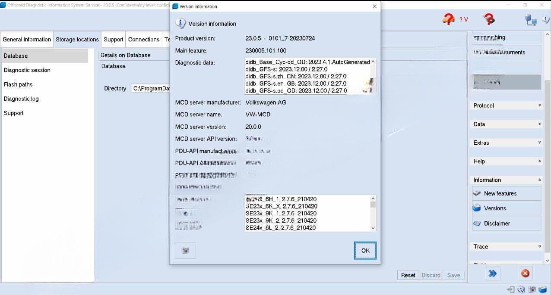Click the info speech bubble icon in the toolbar
Image resolution: width=551 pixels, height=295 pixels.
click(x=546, y=19)
